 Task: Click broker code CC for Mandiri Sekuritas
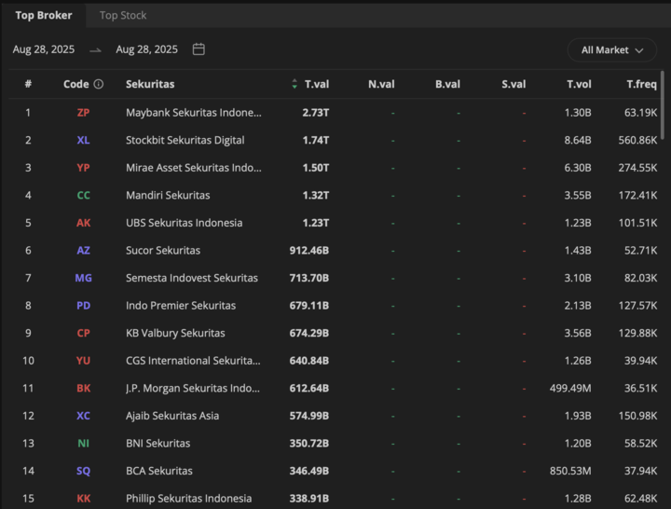point(84,196)
